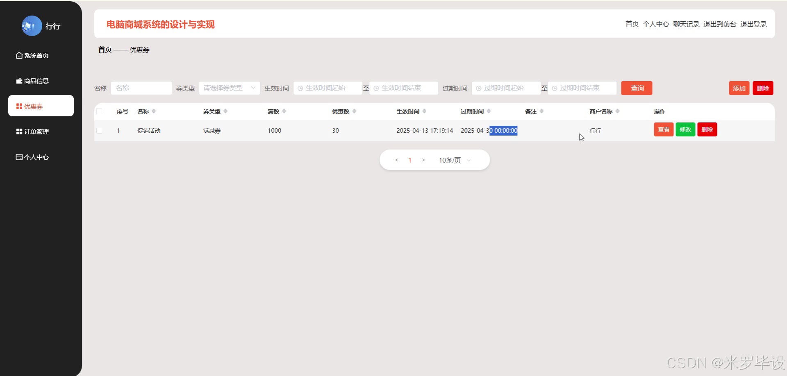The width and height of the screenshot is (787, 376).
Task: Click 个人中心 in the top navigation
Action: click(x=656, y=24)
